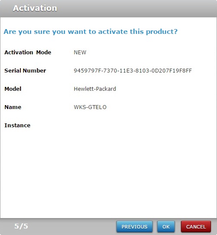Click the word 'product?' in the heading

coord(162,32)
